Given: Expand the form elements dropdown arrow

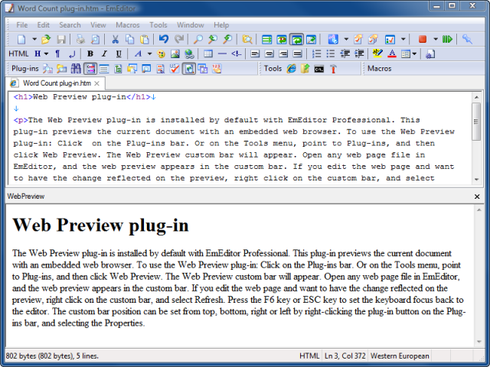Looking at the screenshot, I should 414,54.
